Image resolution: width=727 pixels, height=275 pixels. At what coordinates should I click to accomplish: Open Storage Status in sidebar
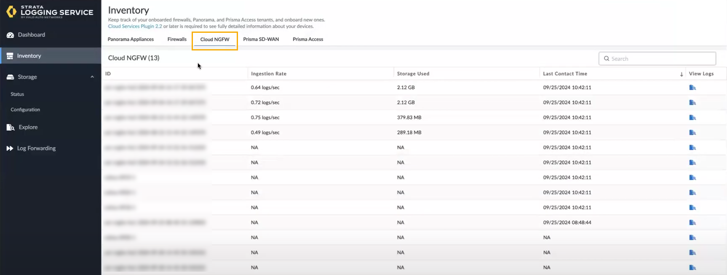17,94
